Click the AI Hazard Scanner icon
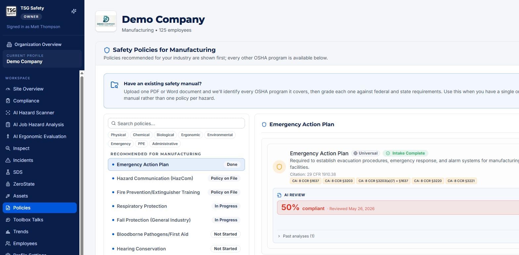This screenshot has width=519, height=255. [8, 113]
